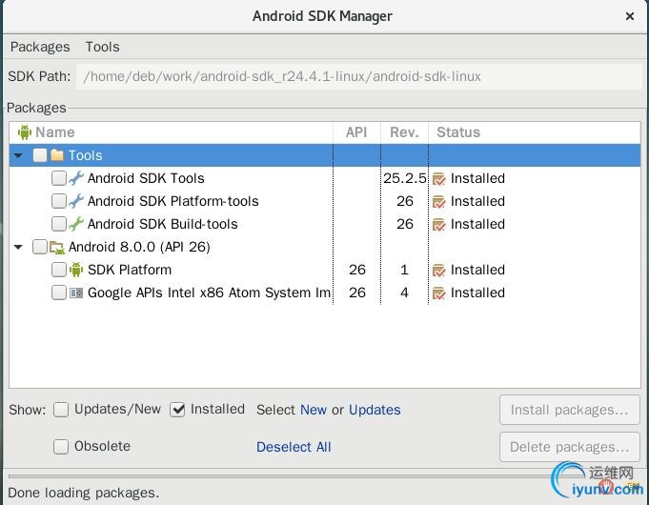Click installed status icon for Android SDK Build-tools
The height and width of the screenshot is (505, 649).
tap(438, 224)
